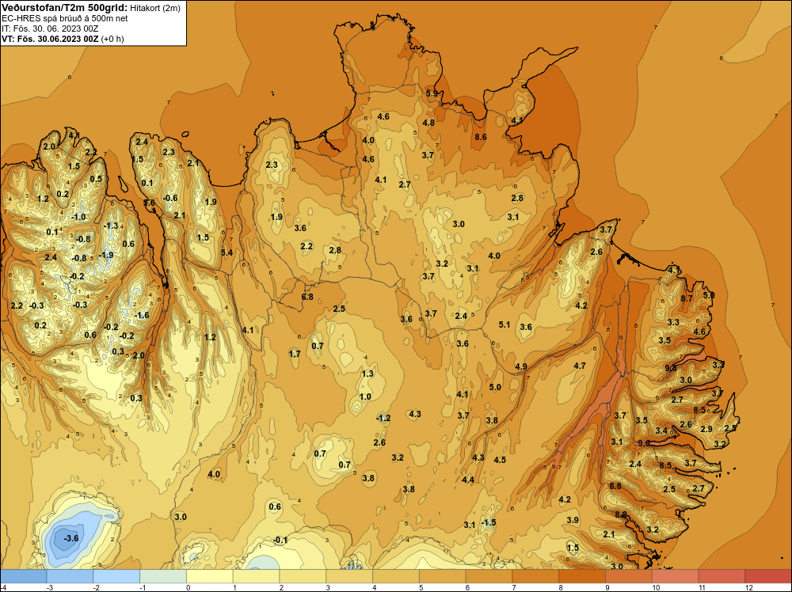The image size is (792, 592).
Task: Click the "-1.9" temperature value
Action: (x=105, y=255)
